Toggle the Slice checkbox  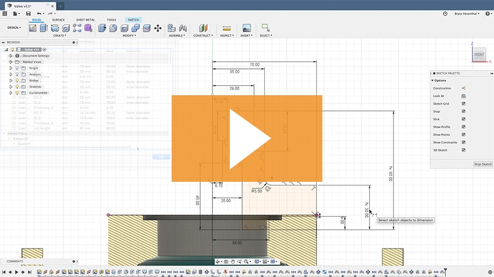[x=463, y=119]
